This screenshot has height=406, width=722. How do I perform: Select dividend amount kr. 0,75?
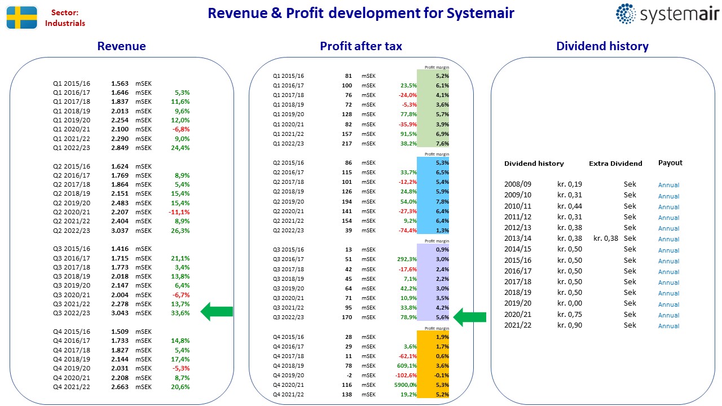[570, 315]
